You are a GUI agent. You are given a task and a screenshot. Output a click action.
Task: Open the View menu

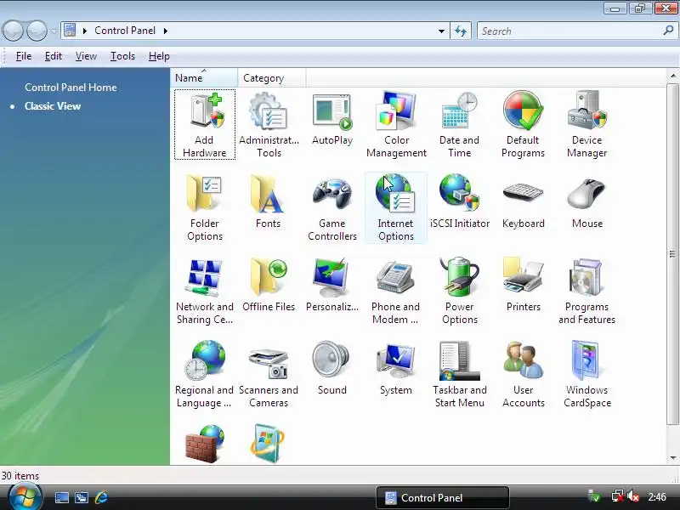(86, 56)
